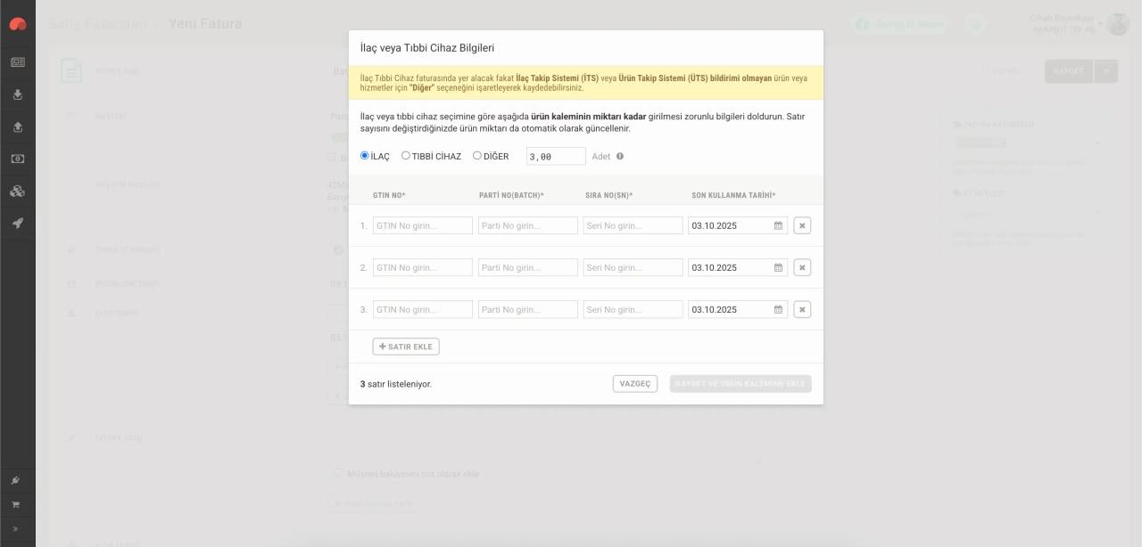Open the sales (download tray) sidebar menu
Screen dimensions: 1142x547
[18, 94]
